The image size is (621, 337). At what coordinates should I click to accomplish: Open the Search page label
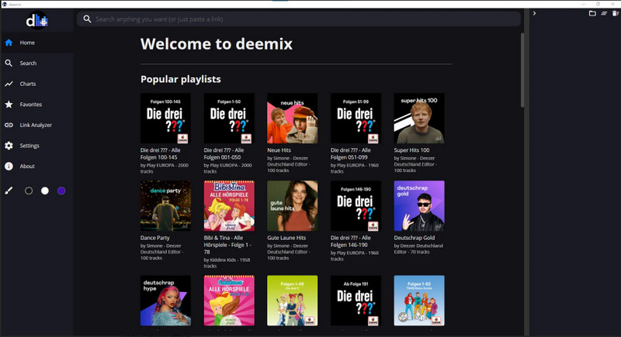[x=28, y=64]
